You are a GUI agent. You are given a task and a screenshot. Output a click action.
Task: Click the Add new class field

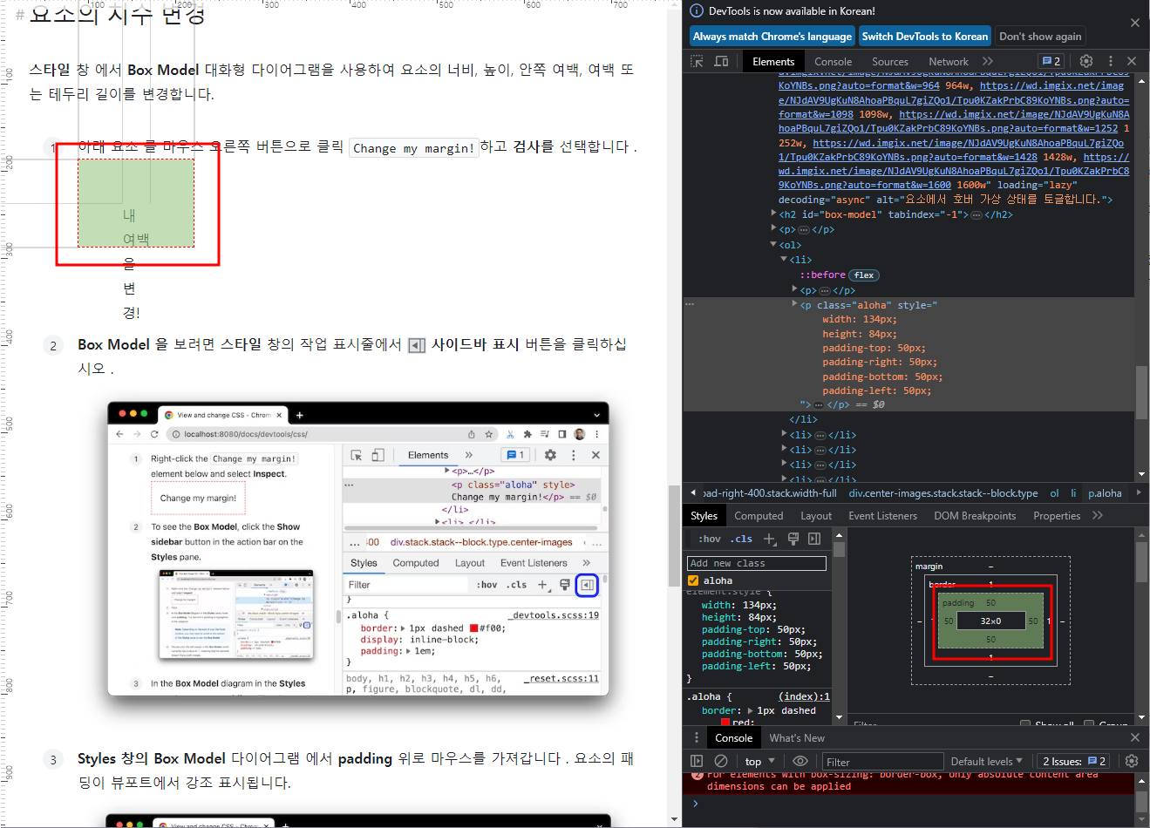coord(757,563)
